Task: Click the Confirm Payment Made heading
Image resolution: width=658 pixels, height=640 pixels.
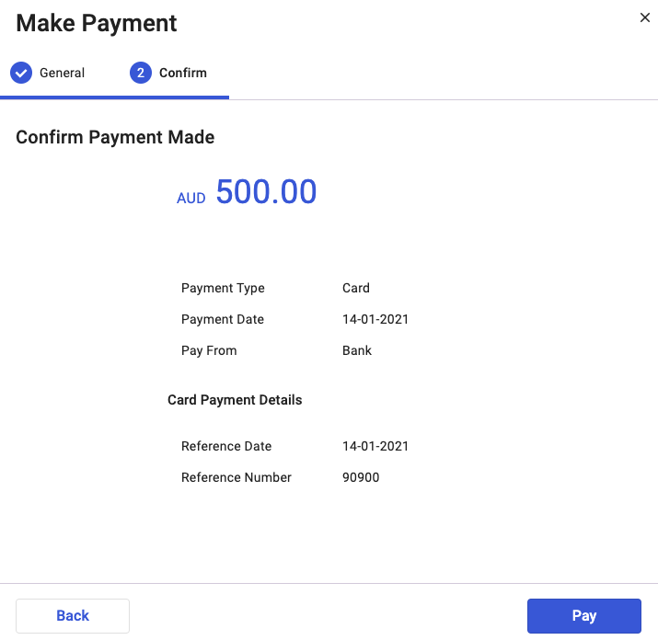Action: pos(115,137)
